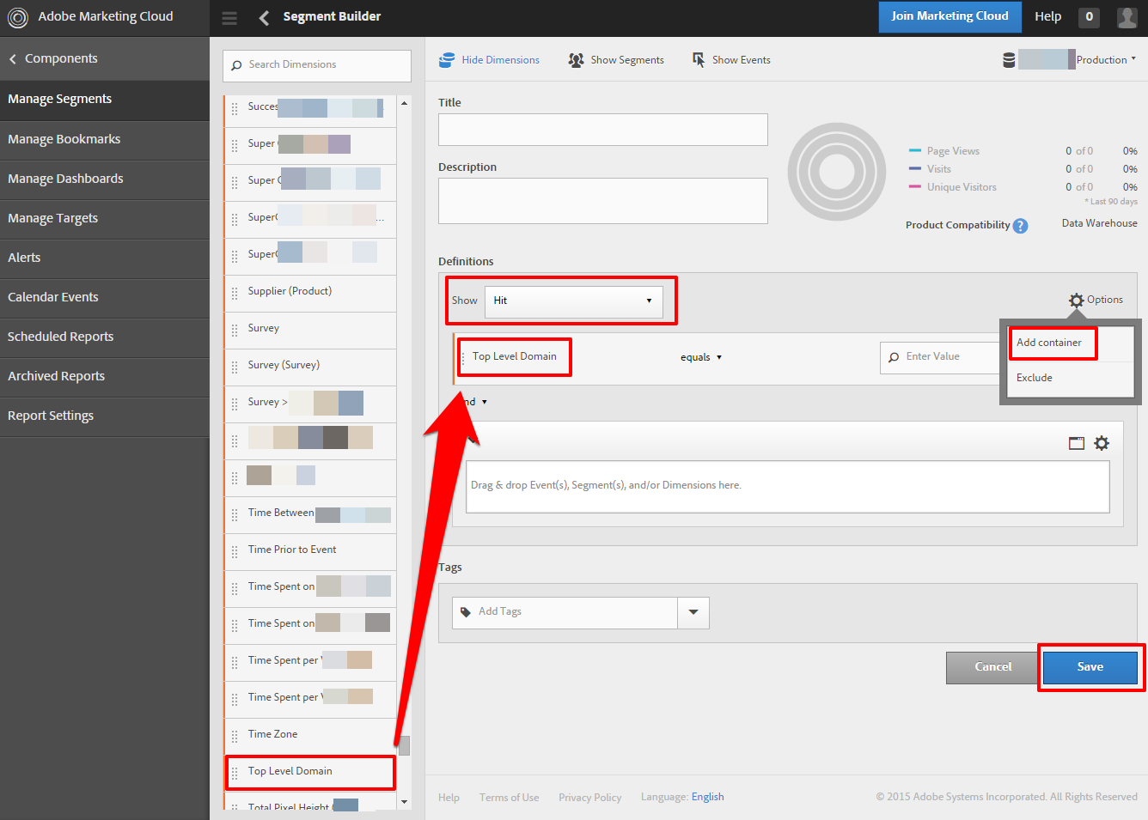
Task: Go back using the top bar arrow
Action: pos(264,18)
